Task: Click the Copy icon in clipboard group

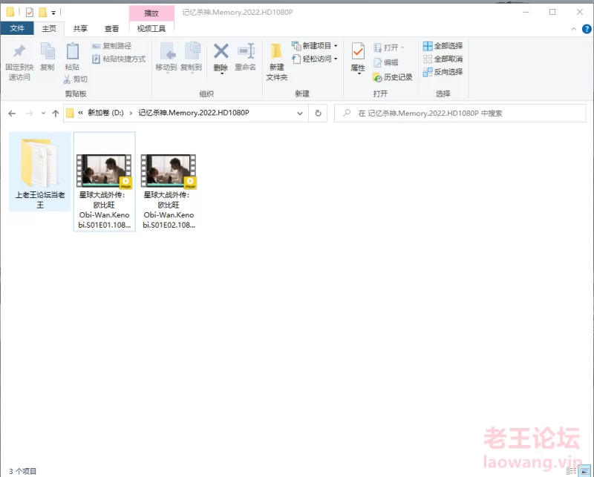Action: pyautogui.click(x=48, y=51)
